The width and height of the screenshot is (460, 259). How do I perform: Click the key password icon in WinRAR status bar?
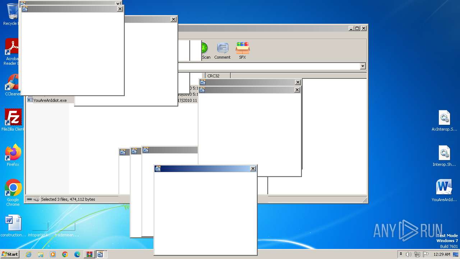click(36, 199)
